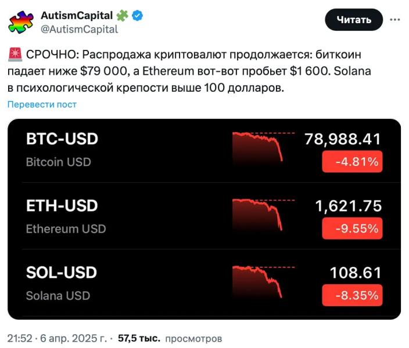The width and height of the screenshot is (409, 348).
Task: Click the BTC-USD mini price chart
Action: click(259, 146)
